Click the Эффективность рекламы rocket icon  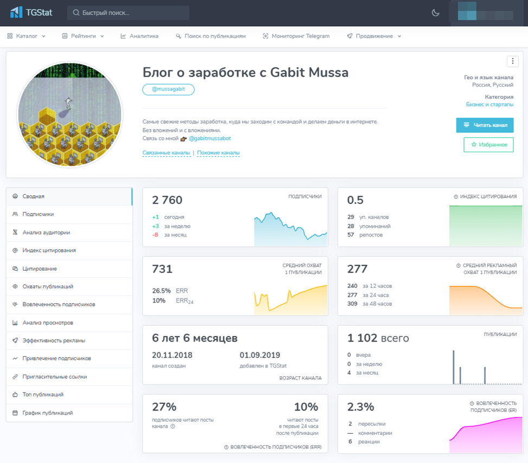(x=15, y=340)
